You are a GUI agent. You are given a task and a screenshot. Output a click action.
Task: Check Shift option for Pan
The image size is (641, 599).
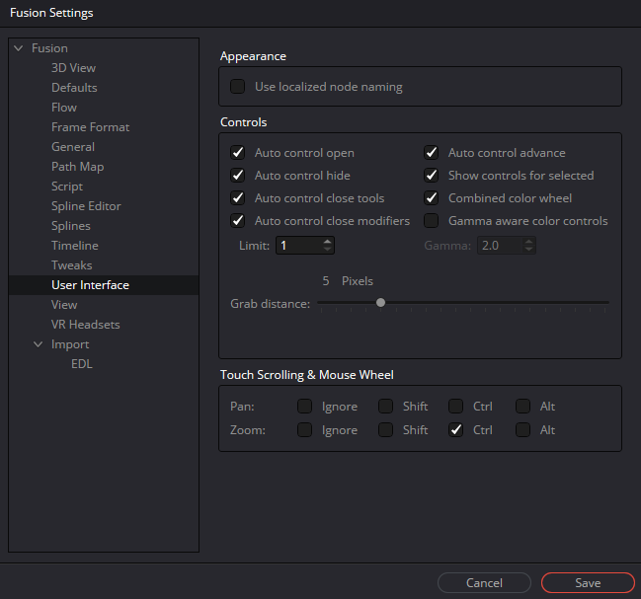point(386,407)
